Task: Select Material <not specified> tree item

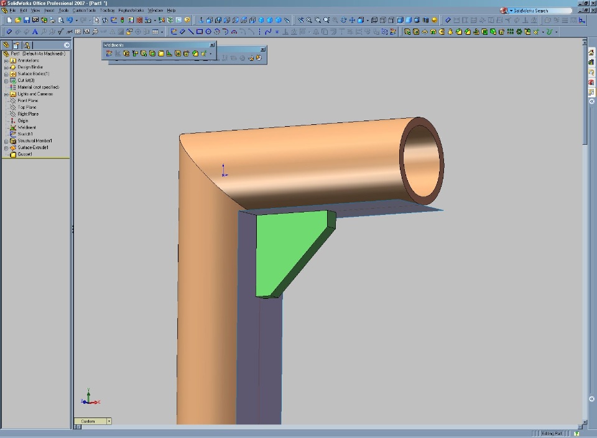Action: pos(39,88)
